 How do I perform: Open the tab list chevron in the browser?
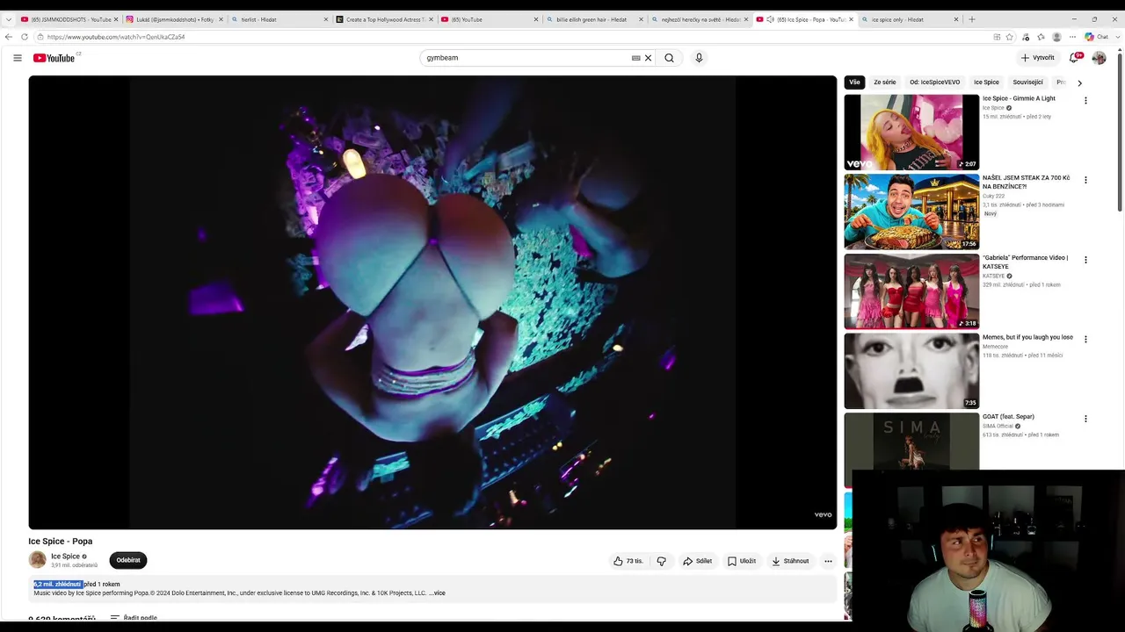tap(9, 19)
